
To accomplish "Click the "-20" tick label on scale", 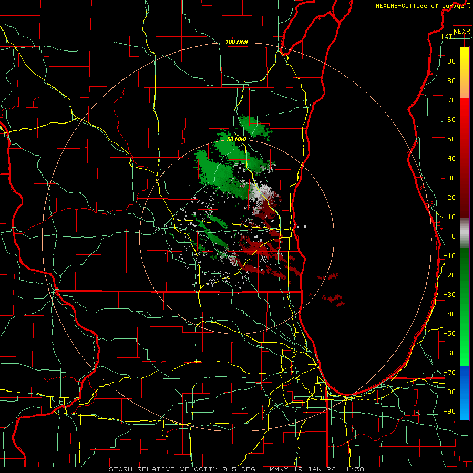I will click(449, 275).
